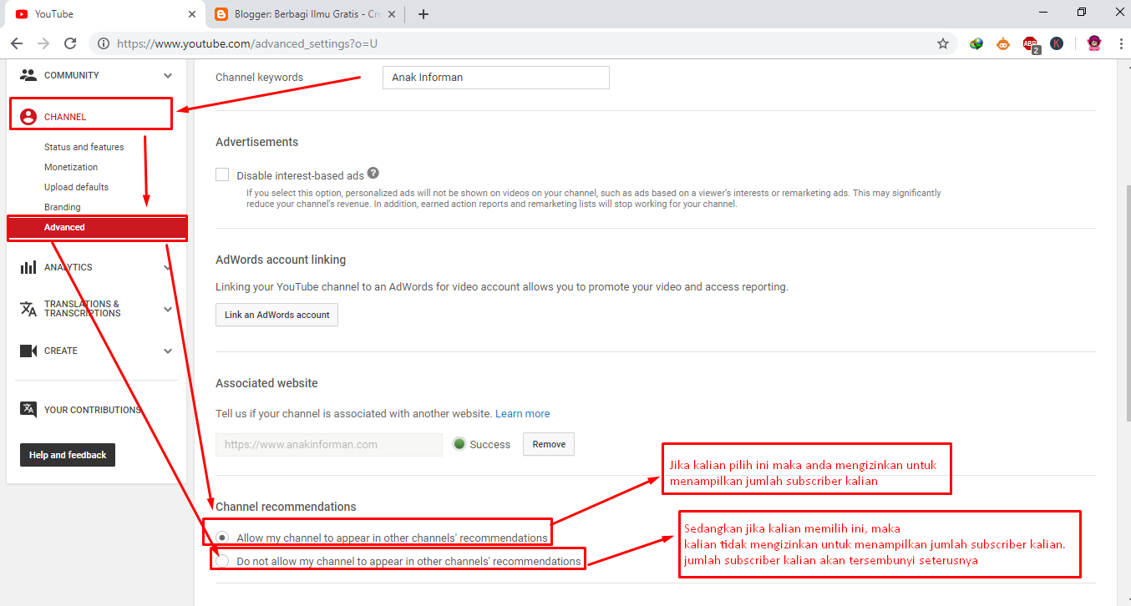Click the Channel recommendations heading

point(286,507)
